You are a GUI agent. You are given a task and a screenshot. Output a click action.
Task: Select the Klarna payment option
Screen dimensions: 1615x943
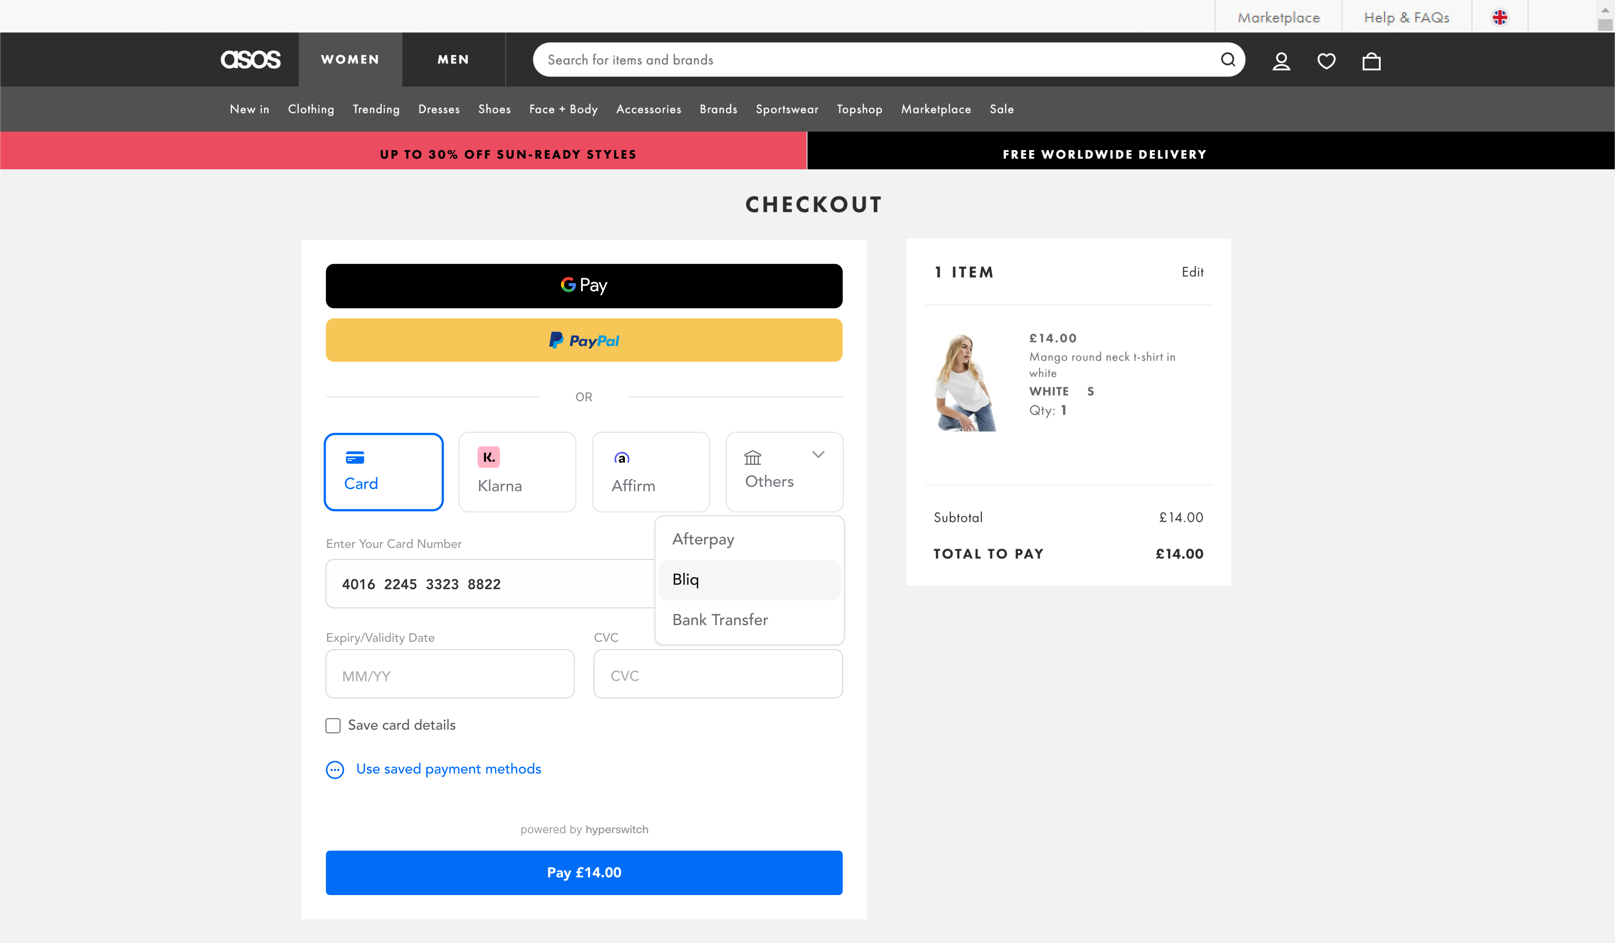(517, 472)
